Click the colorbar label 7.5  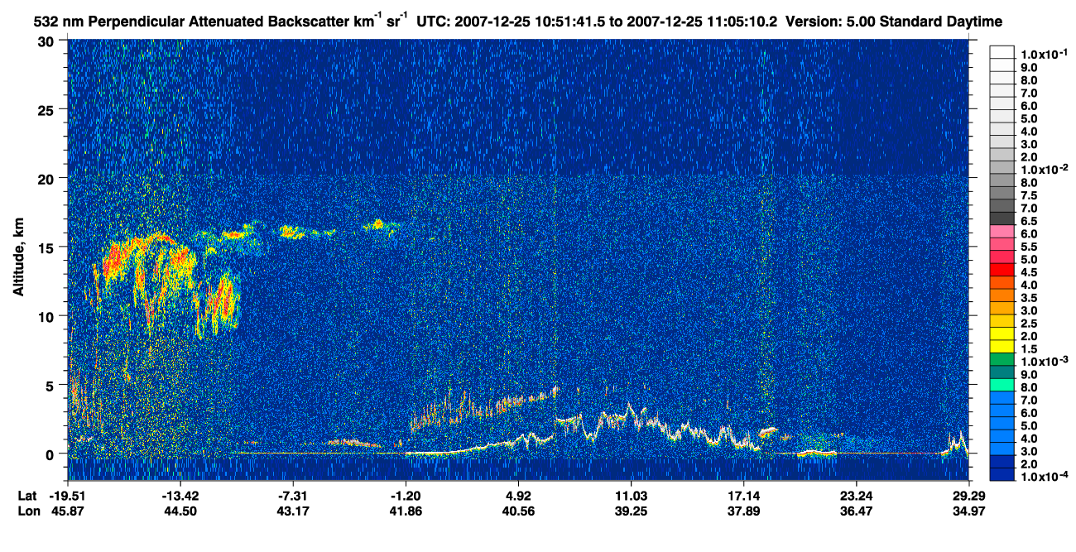[1029, 194]
